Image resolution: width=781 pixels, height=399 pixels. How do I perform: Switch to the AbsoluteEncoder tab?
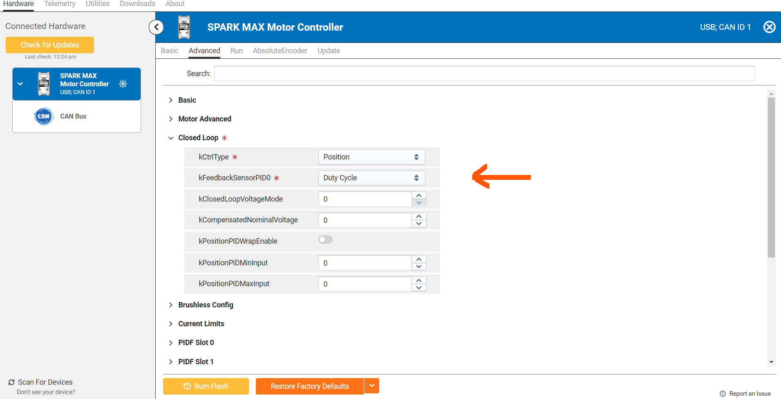point(280,51)
